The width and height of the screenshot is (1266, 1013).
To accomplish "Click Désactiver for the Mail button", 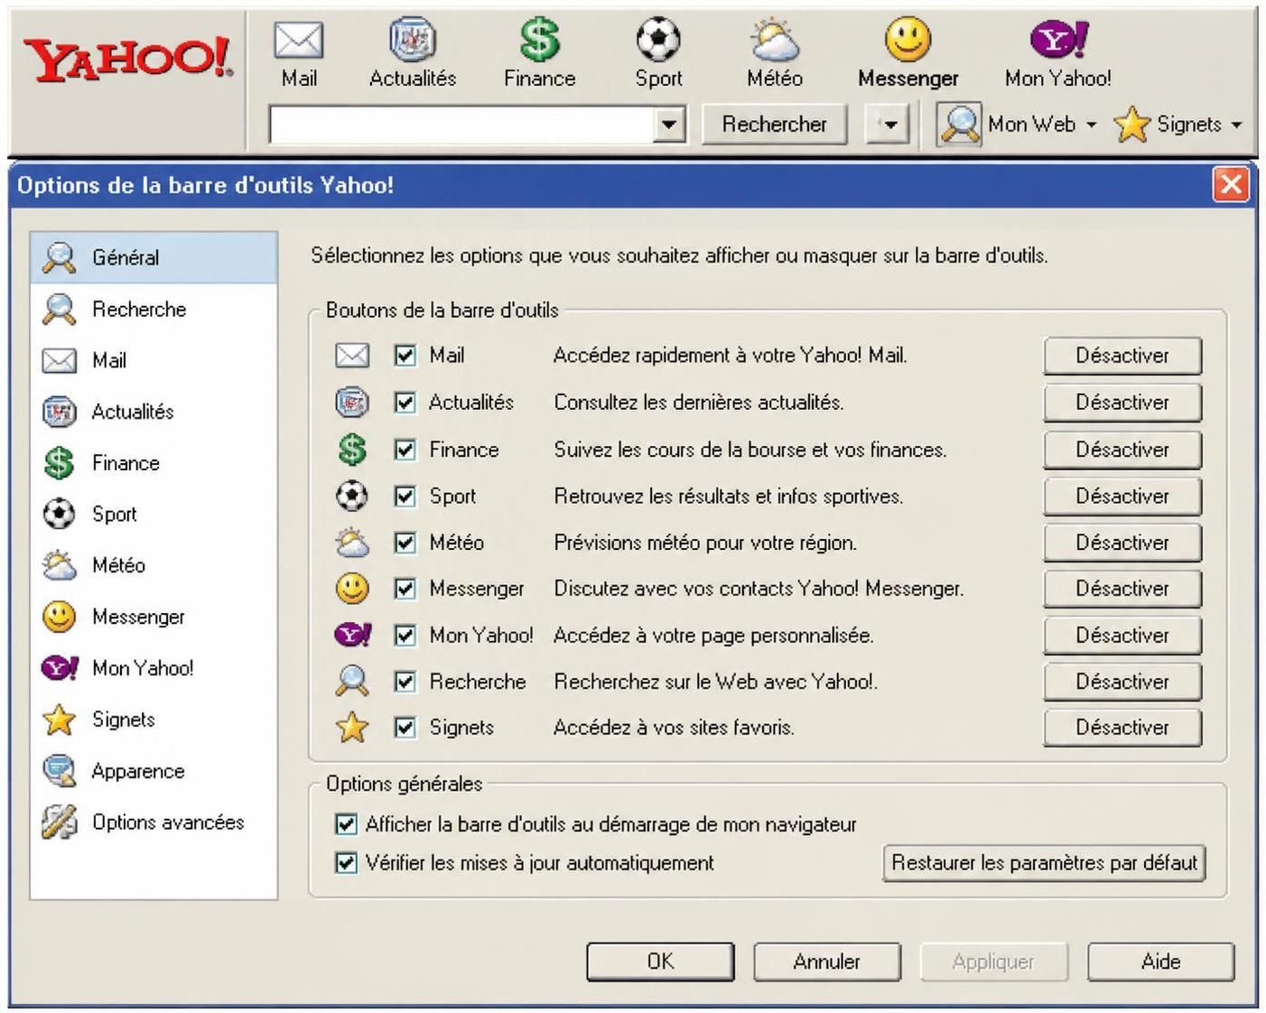I will [1122, 356].
